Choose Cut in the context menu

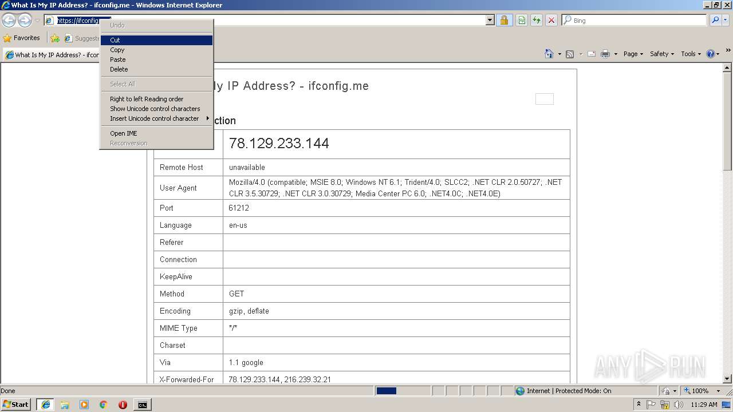tap(156, 40)
